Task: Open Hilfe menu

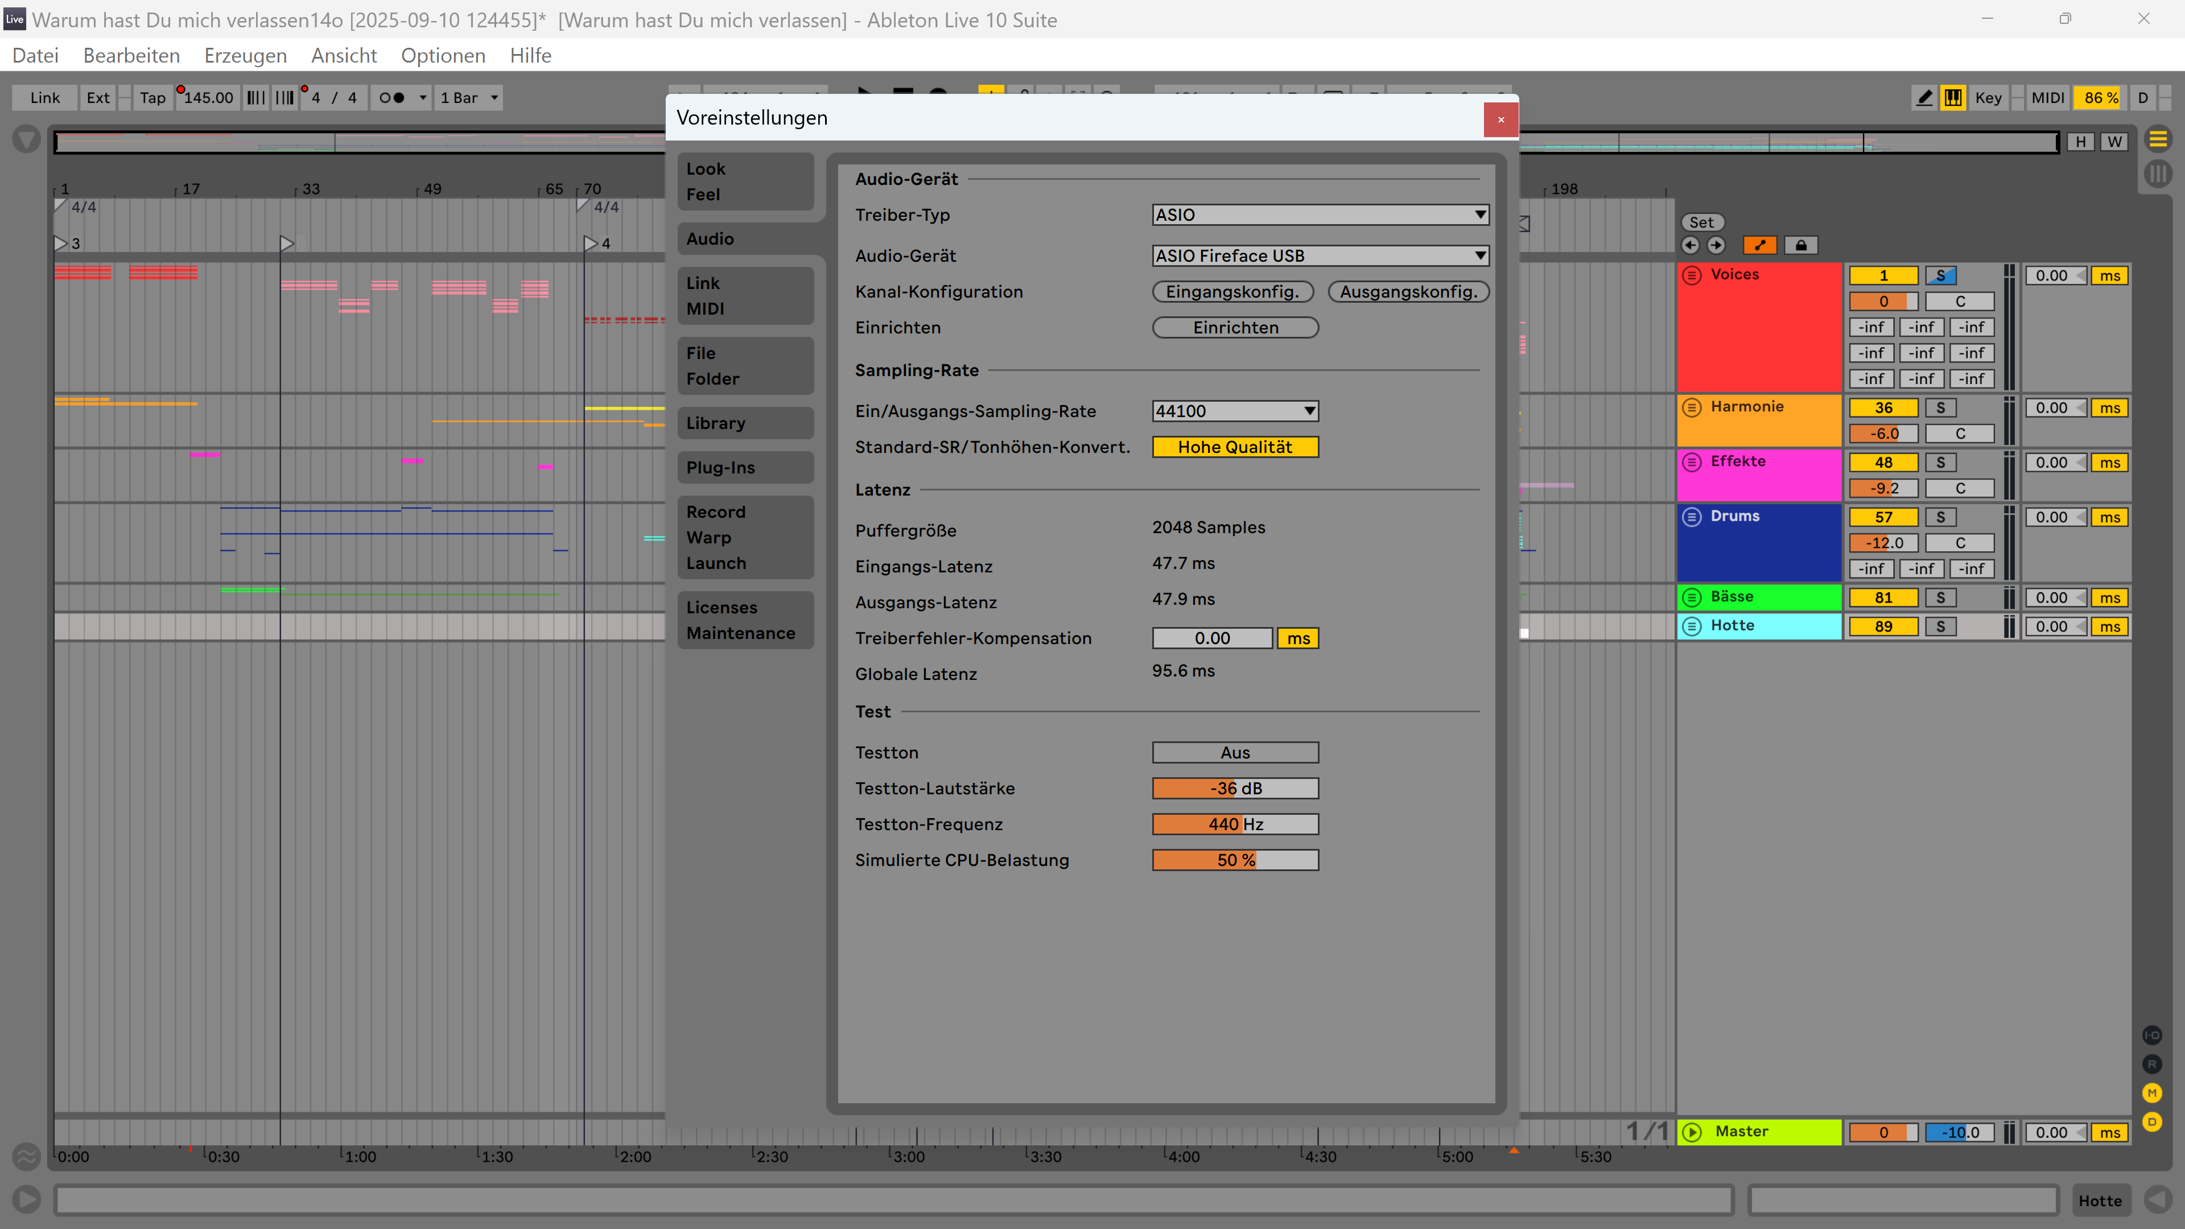Action: [x=530, y=56]
